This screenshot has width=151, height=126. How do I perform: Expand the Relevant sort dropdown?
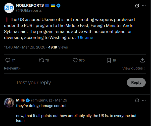coord(13,68)
